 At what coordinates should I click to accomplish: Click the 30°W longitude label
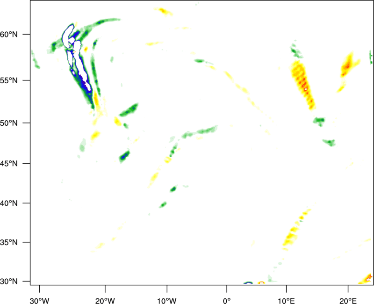tap(40, 300)
